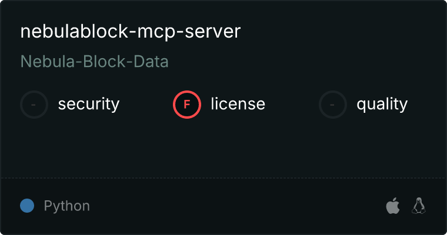Click empty card area below the grade badges

223,147
